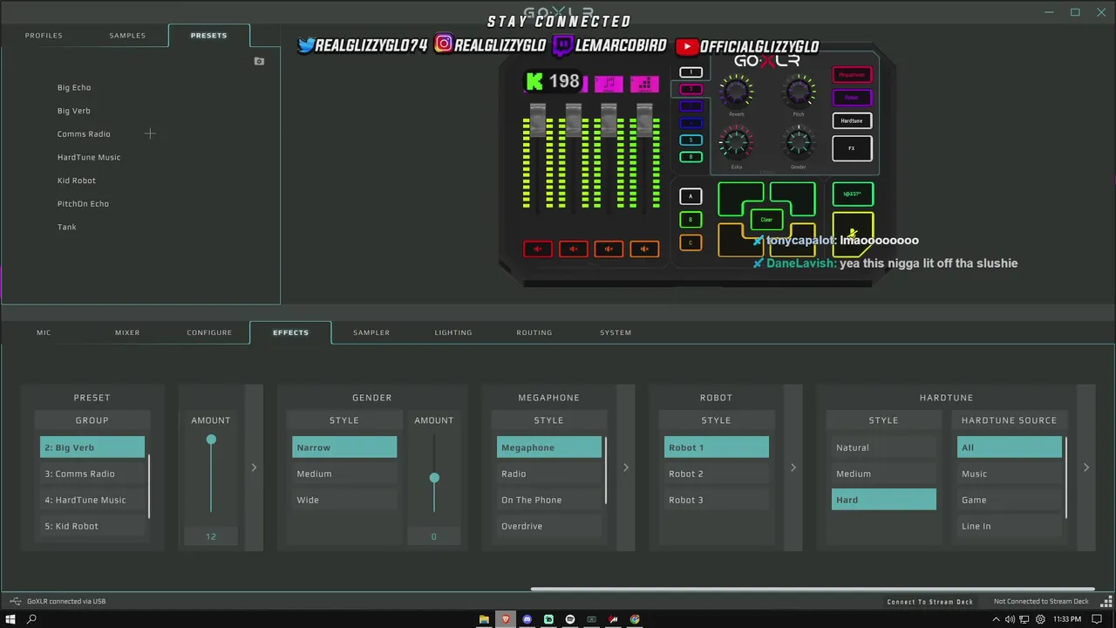The width and height of the screenshot is (1116, 628).
Task: Select Music as hardtune source
Action: click(x=1010, y=474)
